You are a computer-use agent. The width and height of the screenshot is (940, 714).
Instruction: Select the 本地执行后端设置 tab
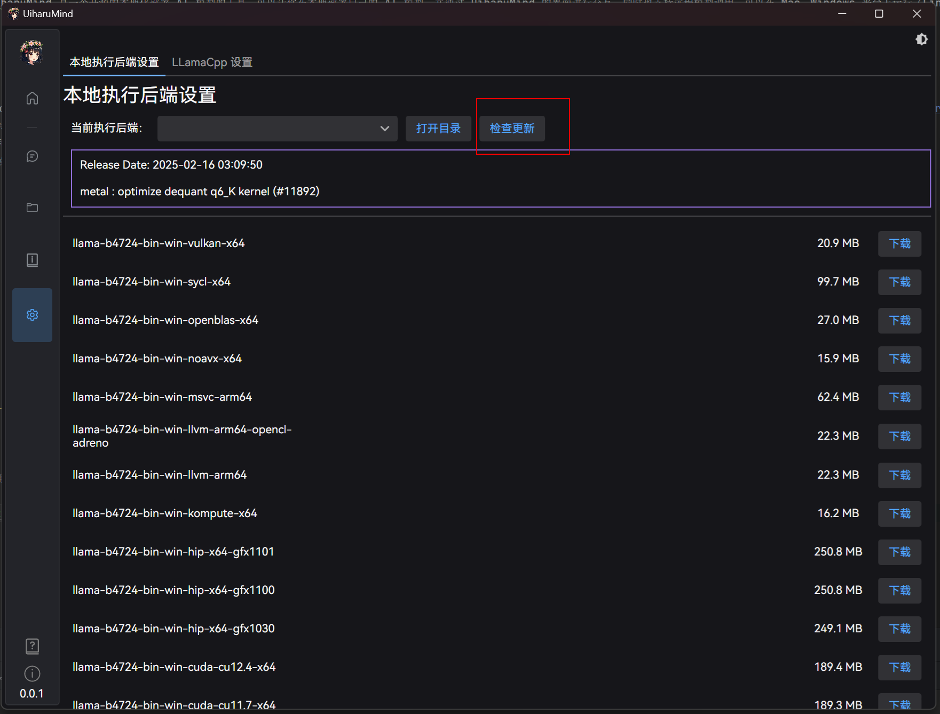(114, 62)
